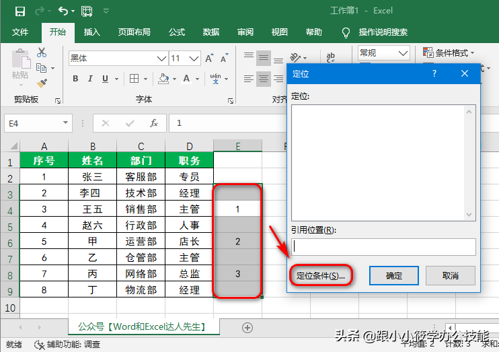Switch to the 审阅 tab
This screenshot has width=499, height=352.
[x=245, y=32]
